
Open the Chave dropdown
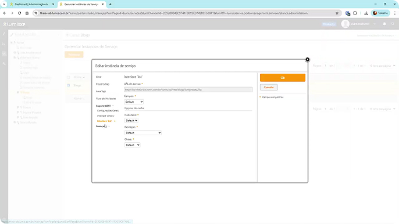(x=133, y=145)
